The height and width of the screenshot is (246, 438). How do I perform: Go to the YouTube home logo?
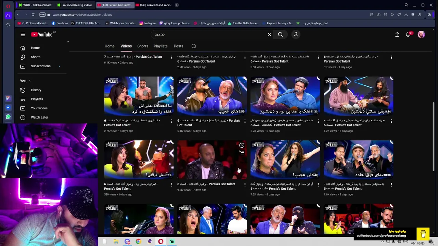point(42,35)
